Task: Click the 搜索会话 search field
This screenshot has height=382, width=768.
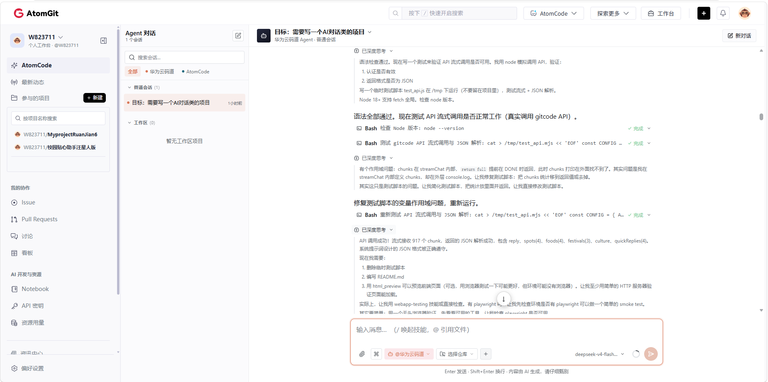Action: 184,57
